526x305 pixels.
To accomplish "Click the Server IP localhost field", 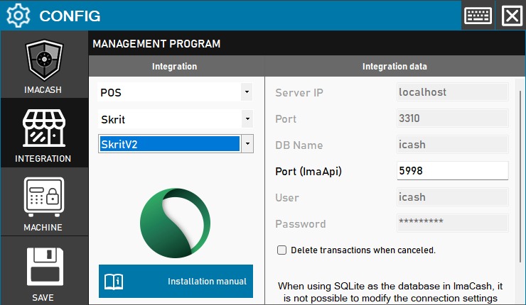I will pyautogui.click(x=451, y=91).
